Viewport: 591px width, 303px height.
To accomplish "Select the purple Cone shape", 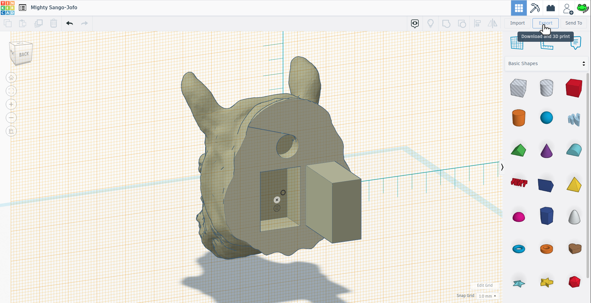I will [x=546, y=151].
